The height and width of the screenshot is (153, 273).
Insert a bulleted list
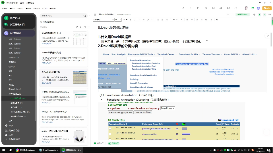tap(158, 20)
